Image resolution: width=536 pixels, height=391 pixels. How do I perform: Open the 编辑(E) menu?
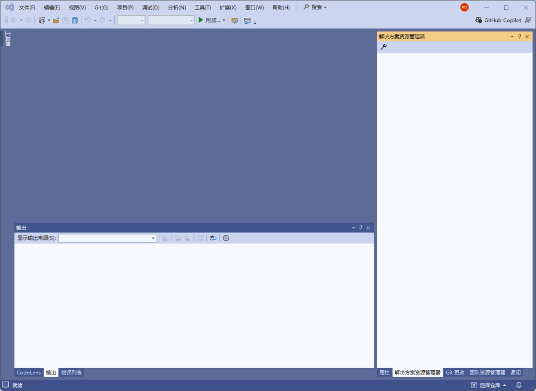[52, 7]
